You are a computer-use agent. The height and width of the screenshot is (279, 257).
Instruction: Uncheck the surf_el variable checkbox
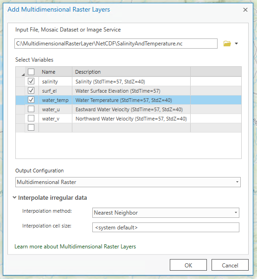31,90
